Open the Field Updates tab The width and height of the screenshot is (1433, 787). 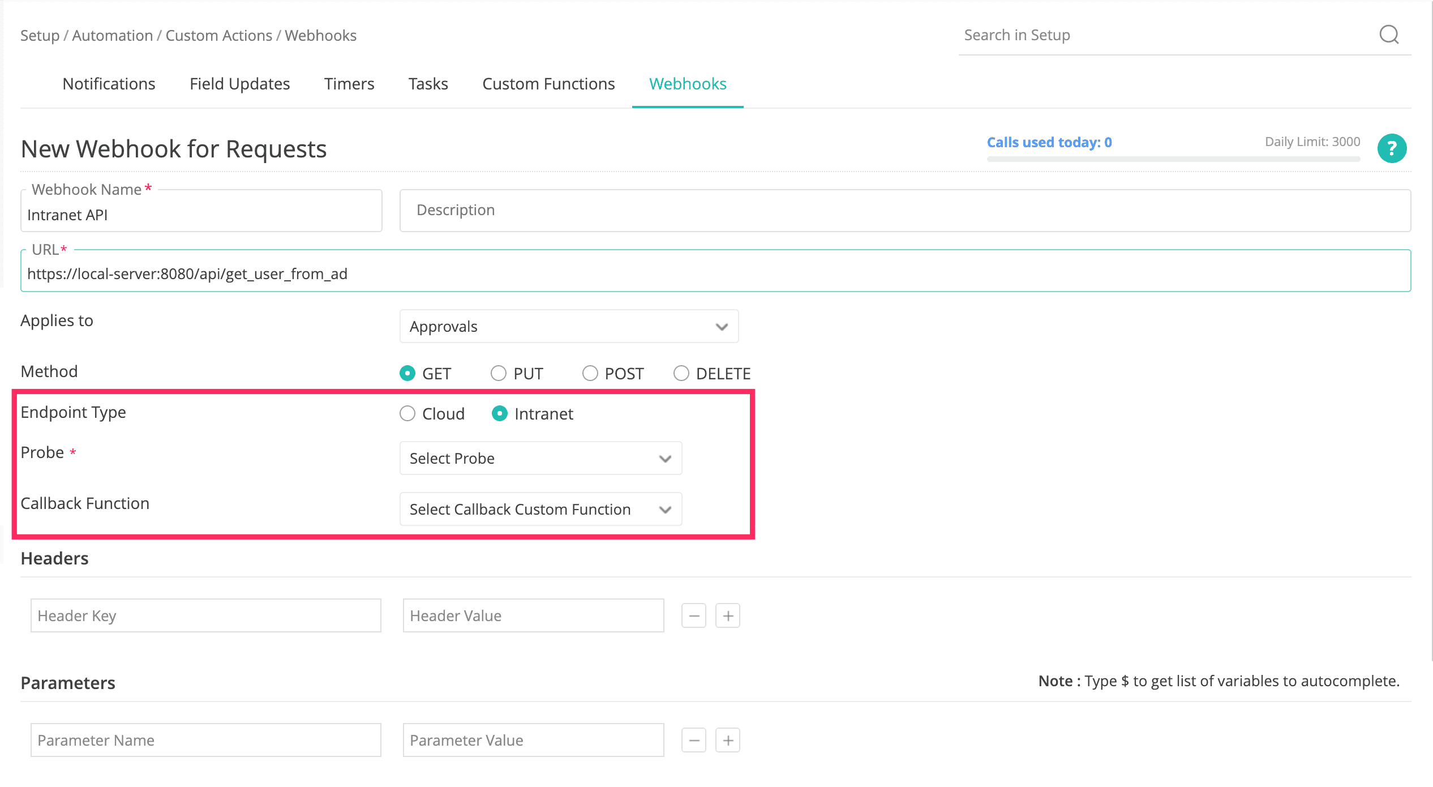tap(239, 84)
